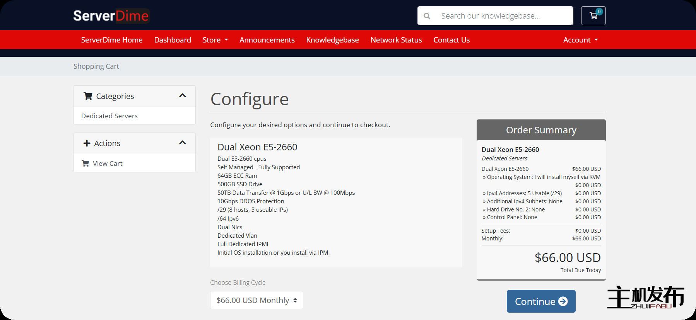Image resolution: width=696 pixels, height=320 pixels.
Task: Click the 'Choose Billing Cycle' label
Action: pyautogui.click(x=238, y=283)
